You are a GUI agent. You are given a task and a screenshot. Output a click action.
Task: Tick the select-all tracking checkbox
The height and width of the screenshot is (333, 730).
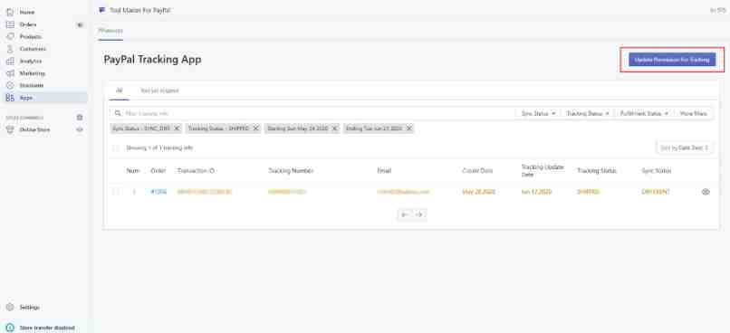click(x=116, y=147)
